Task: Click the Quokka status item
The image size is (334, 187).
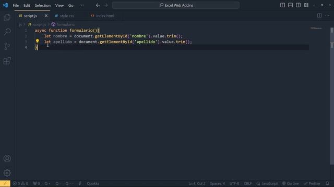Action: click(x=93, y=183)
